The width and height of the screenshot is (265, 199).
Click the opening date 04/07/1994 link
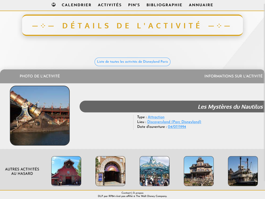coord(177,126)
